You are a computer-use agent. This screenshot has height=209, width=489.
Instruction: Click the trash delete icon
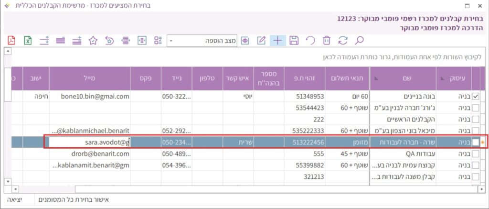[327, 40]
